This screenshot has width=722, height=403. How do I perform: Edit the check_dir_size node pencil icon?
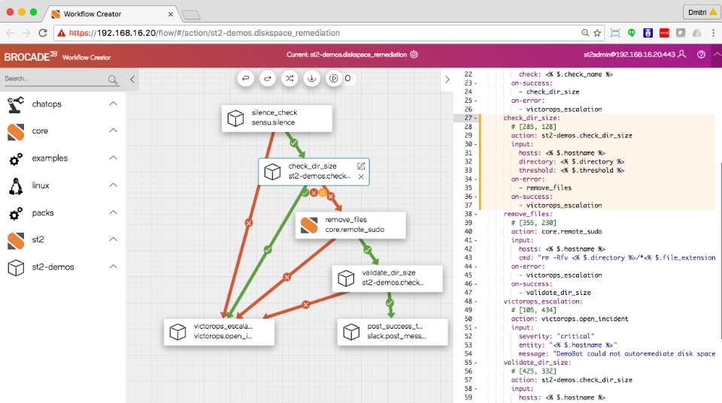[361, 166]
